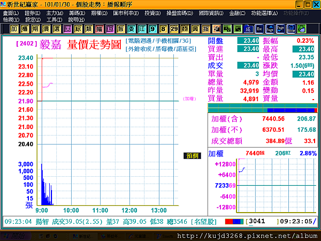Screen dimensions: 321x241
Task: Click the [電腦週邊/手機相關/3G] category link
Action: click(x=158, y=41)
